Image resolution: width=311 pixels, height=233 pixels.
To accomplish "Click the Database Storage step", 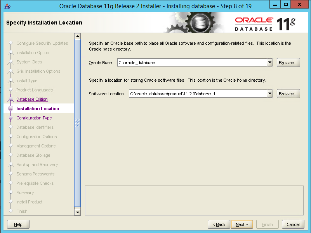I will [33, 155].
